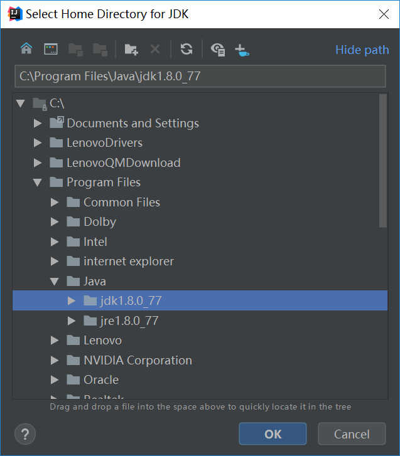Expand the LenovoDrivers folder
Viewport: 400px width, 456px height.
[38, 143]
